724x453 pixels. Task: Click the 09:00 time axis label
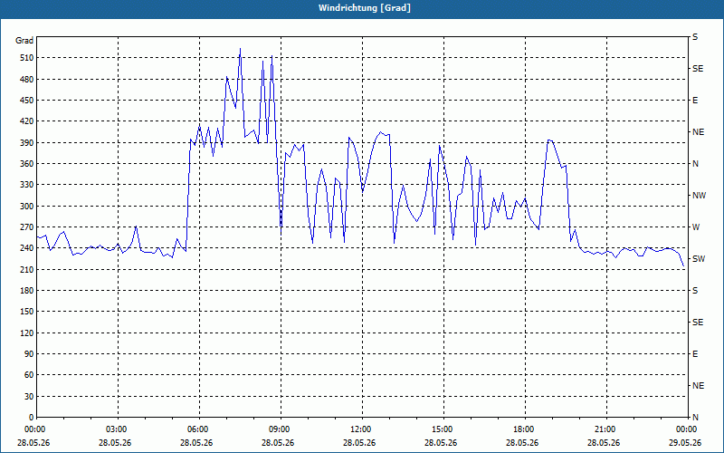pyautogui.click(x=280, y=429)
